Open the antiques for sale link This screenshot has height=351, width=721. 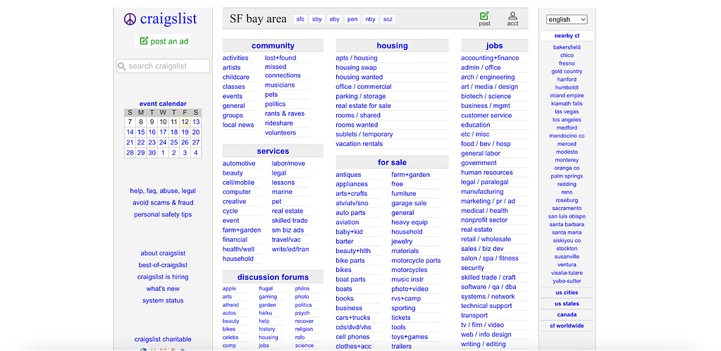[x=348, y=175]
